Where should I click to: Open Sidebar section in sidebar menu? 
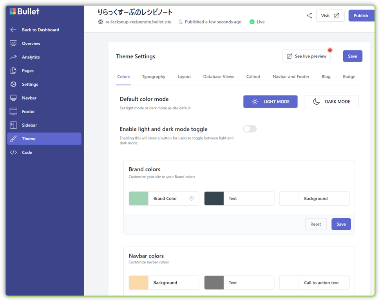tap(44, 125)
